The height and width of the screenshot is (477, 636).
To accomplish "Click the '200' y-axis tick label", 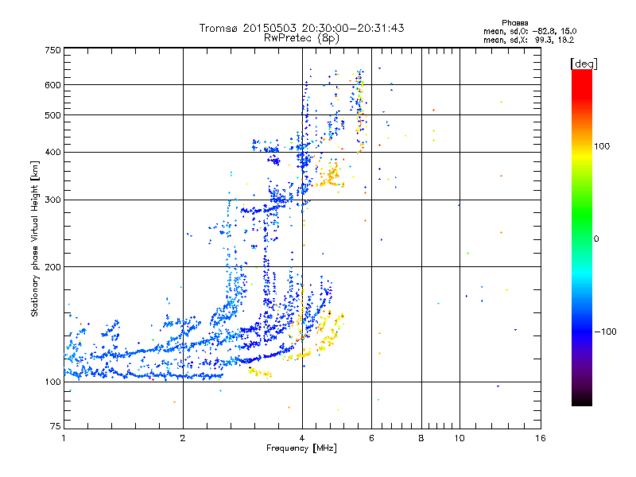I will coord(53,267).
